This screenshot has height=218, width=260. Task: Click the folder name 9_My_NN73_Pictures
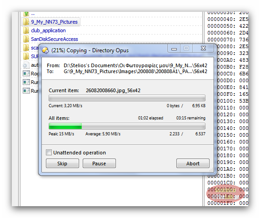pyautogui.click(x=54, y=22)
